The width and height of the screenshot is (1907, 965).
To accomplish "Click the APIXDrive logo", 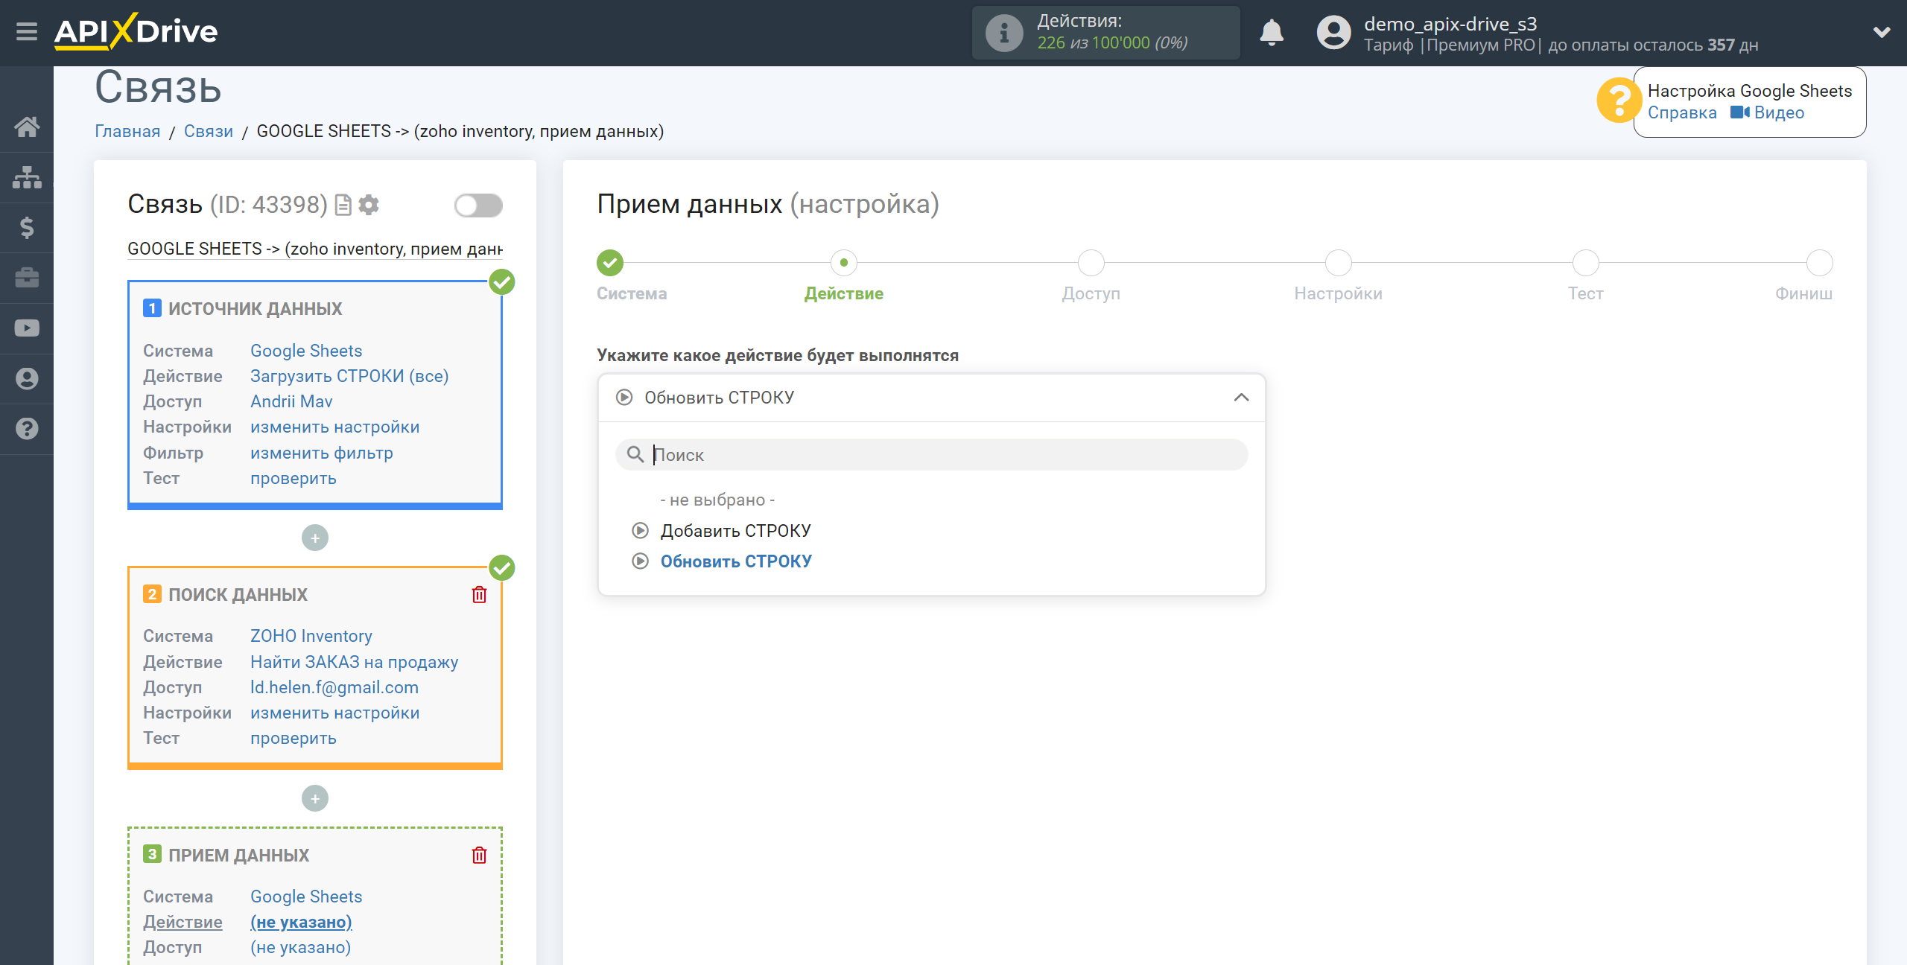I will (136, 32).
